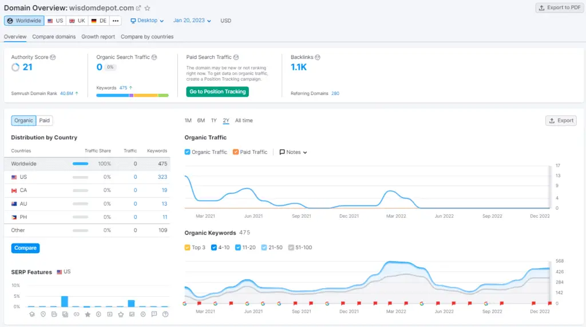Click the CA traffic share bar
586x327 pixels.
pyautogui.click(x=80, y=190)
